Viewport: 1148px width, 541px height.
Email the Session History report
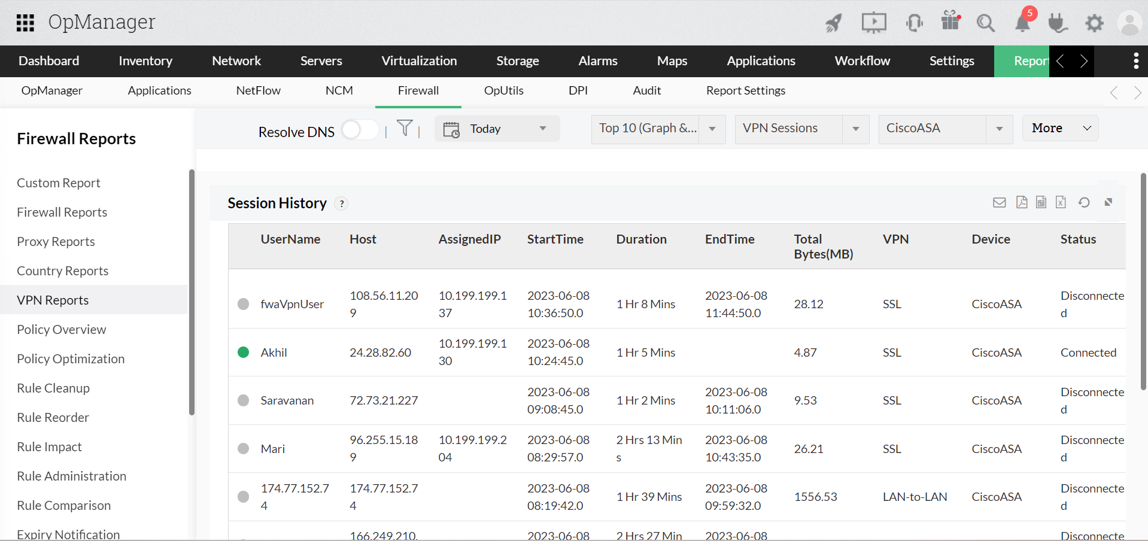[x=999, y=202]
